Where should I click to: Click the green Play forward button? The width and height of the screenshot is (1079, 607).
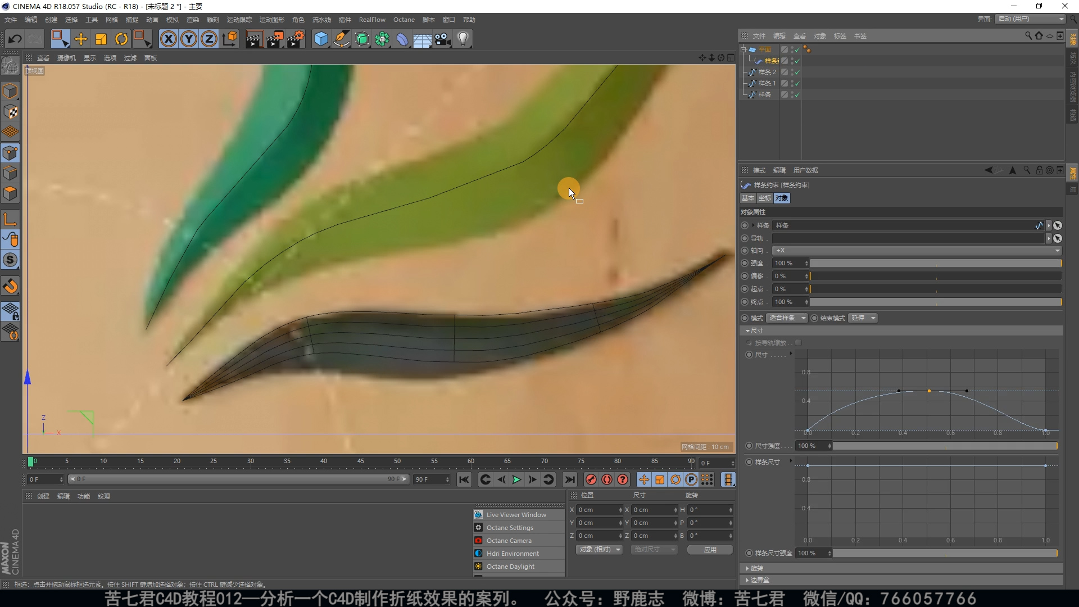pos(516,479)
